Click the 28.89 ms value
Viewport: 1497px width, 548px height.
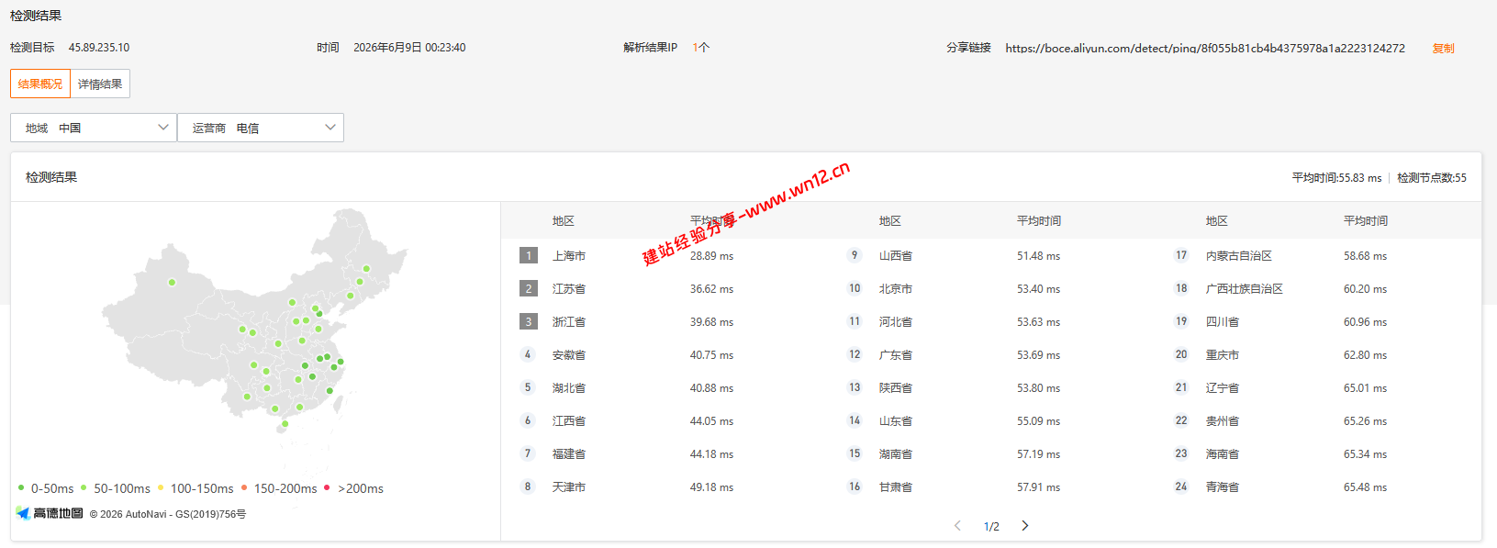pyautogui.click(x=711, y=256)
